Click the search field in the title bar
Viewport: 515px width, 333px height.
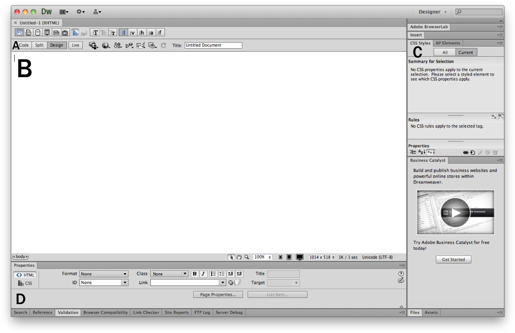coord(479,12)
